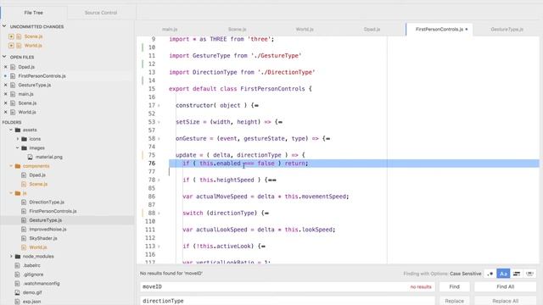543x305 pixels.
Task: Click the images folder icon
Action: 25,147
